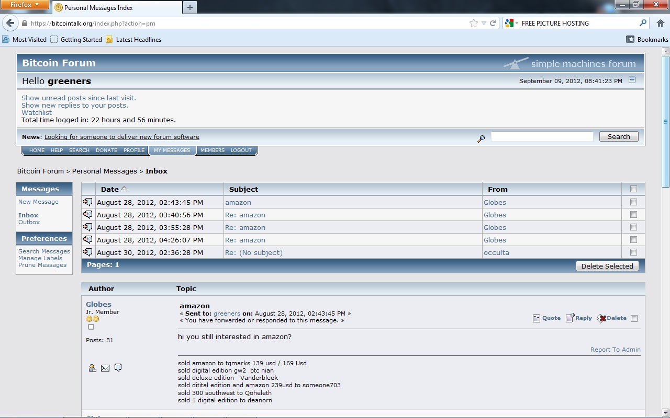Image resolution: width=670 pixels, height=418 pixels.
Task: Open the MY MESSAGES menu item
Action: (172, 150)
